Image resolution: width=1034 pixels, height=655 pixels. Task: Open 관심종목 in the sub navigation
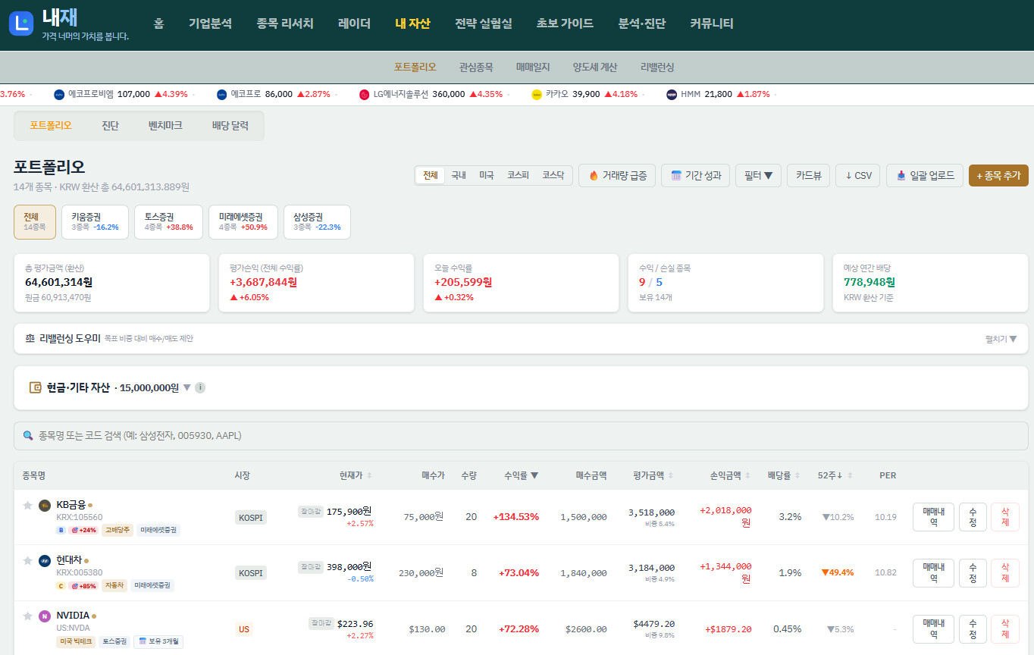476,67
